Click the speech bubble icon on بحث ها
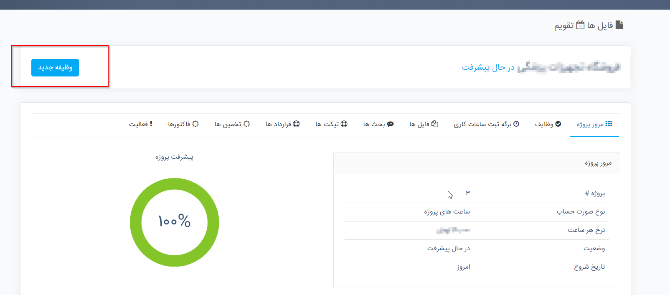 click(390, 124)
